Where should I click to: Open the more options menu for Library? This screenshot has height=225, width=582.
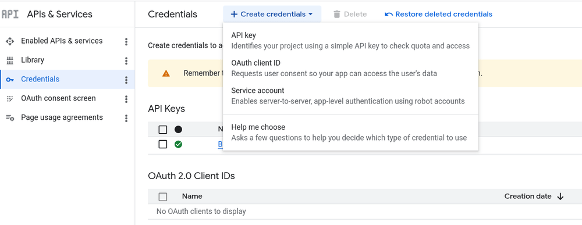(x=126, y=61)
